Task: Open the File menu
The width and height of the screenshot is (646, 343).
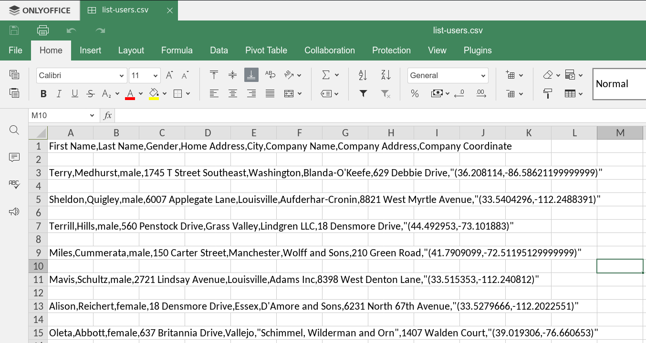Action: pyautogui.click(x=16, y=50)
